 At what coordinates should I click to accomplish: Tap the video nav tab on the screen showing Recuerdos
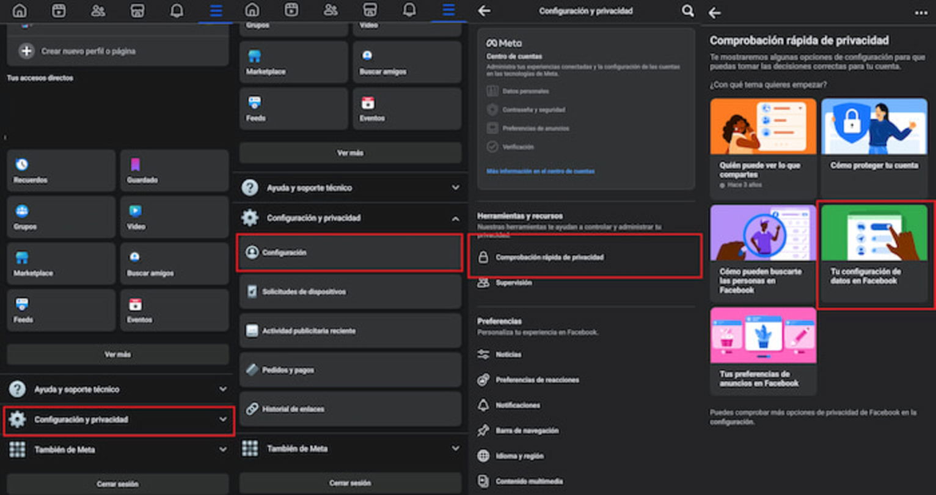pos(59,11)
